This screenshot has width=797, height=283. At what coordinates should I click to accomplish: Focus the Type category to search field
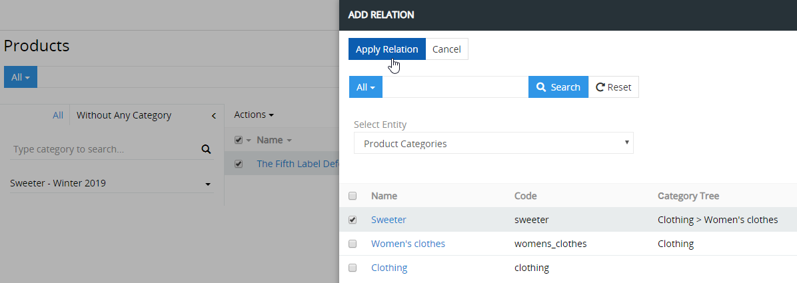(x=103, y=150)
